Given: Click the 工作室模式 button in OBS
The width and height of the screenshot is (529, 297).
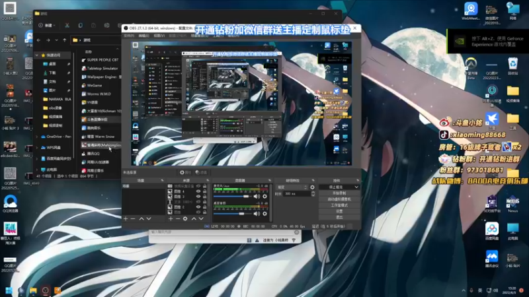Looking at the screenshot, I should [339, 205].
